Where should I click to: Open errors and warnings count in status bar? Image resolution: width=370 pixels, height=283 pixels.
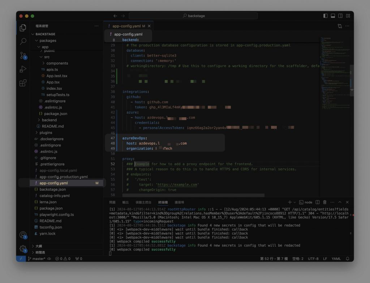(x=63, y=258)
